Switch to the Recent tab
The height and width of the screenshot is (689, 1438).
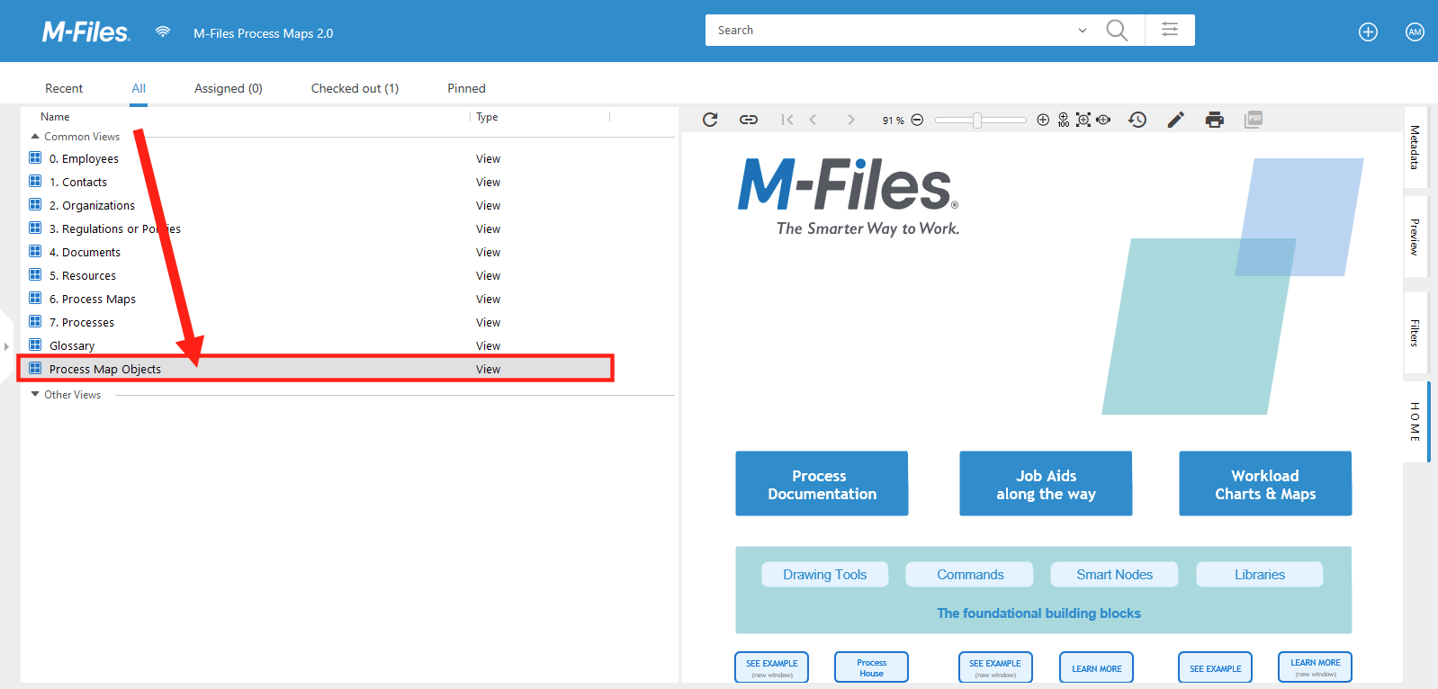pos(64,88)
